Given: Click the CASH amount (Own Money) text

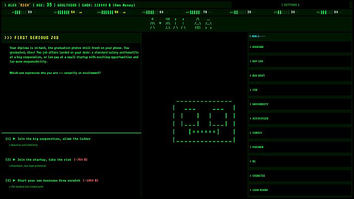Looking at the screenshot, I should 109,5.
